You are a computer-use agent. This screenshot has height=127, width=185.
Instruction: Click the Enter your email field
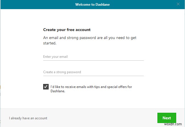click(93, 57)
